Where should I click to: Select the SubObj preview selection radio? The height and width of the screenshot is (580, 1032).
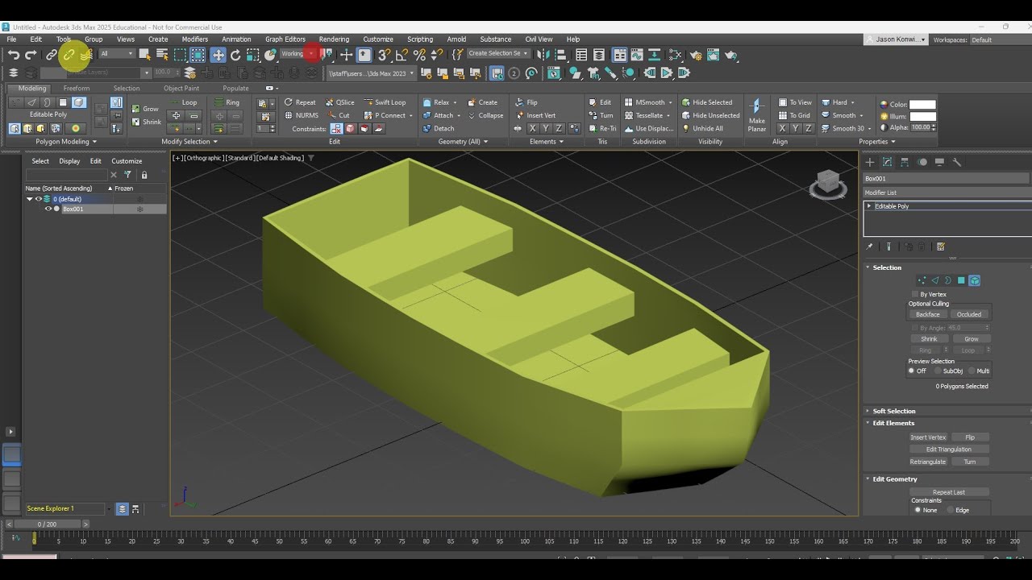(938, 371)
